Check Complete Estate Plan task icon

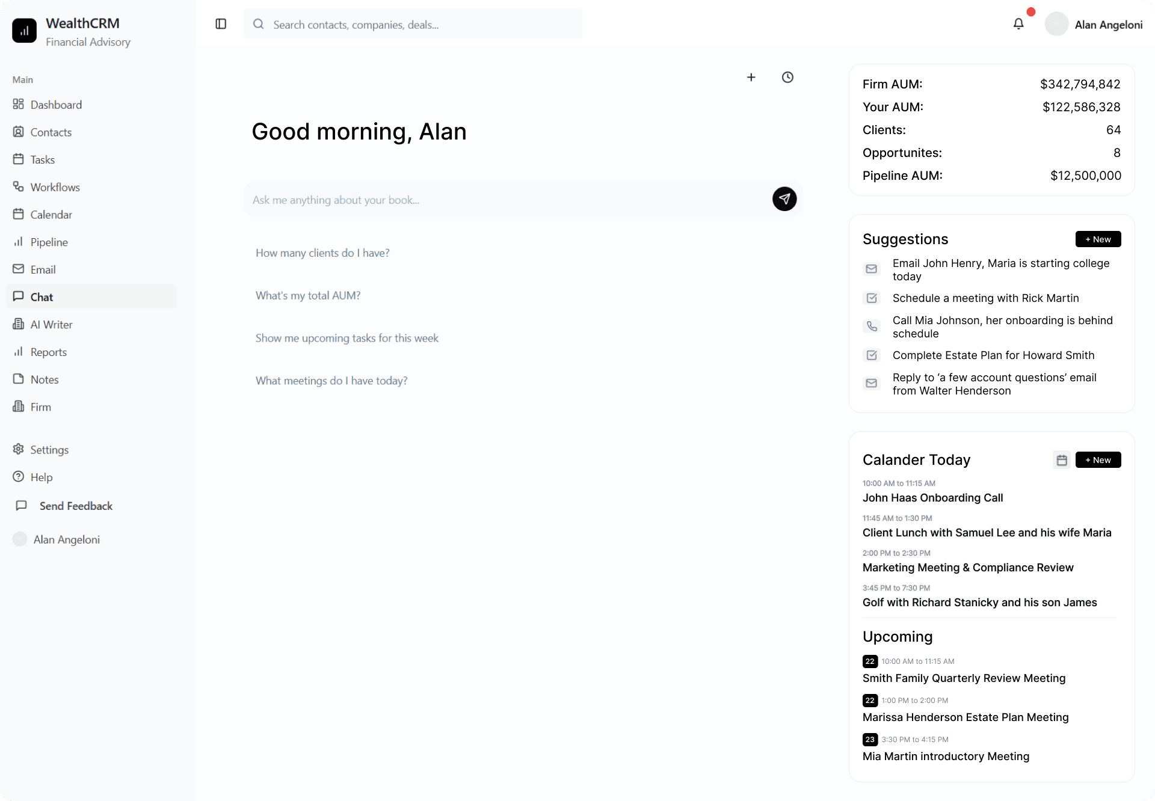point(872,355)
